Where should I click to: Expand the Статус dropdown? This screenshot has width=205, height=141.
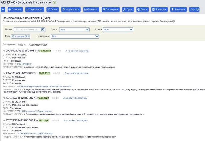pyautogui.click(x=74, y=29)
